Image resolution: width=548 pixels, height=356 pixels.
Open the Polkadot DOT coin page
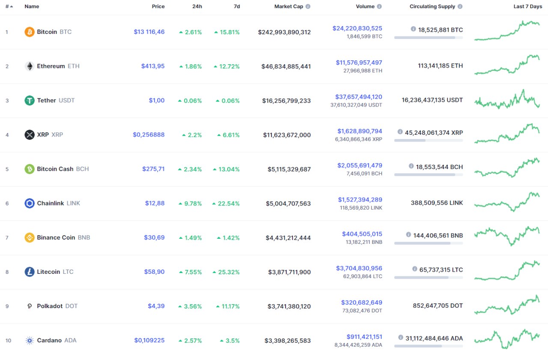click(57, 306)
